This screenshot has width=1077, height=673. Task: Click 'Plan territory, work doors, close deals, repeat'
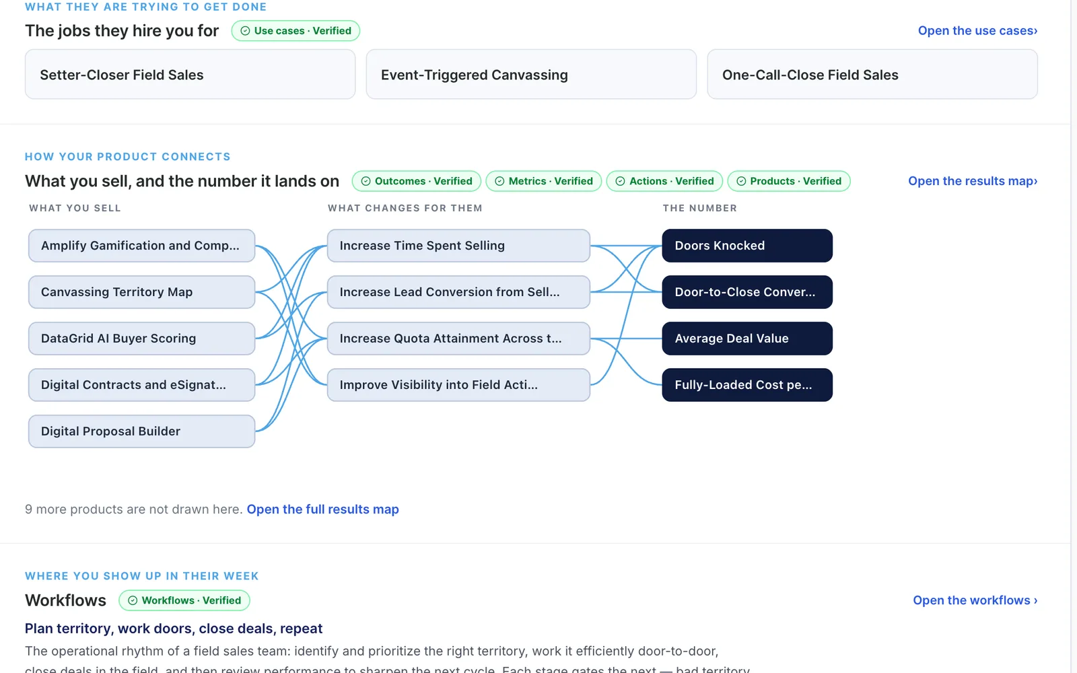(x=174, y=629)
